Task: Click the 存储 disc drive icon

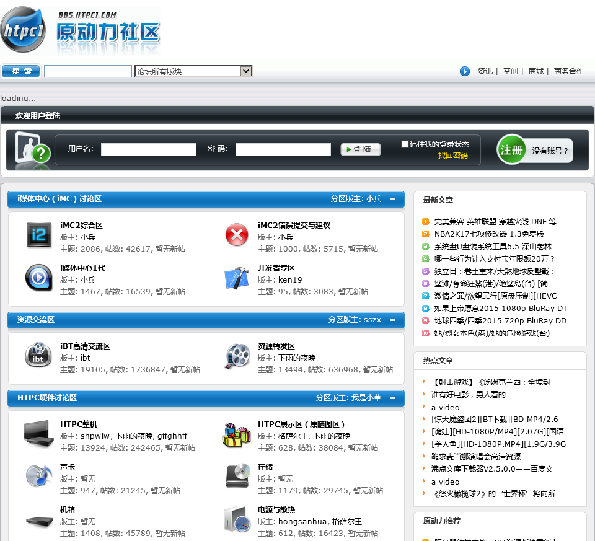Action: point(238,476)
